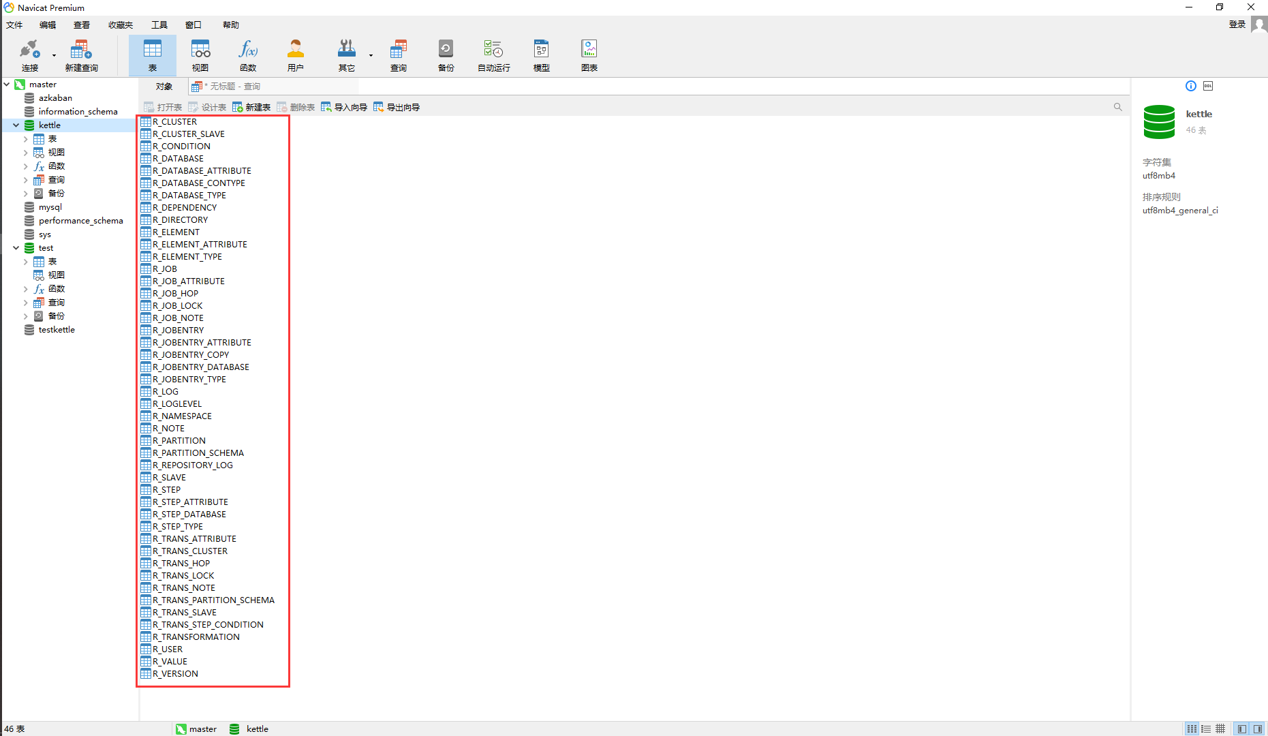The width and height of the screenshot is (1268, 736).
Task: Select the performance_schema database
Action: [81, 221]
